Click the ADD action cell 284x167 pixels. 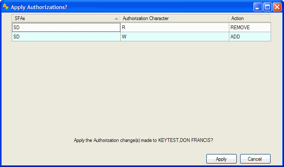point(249,37)
